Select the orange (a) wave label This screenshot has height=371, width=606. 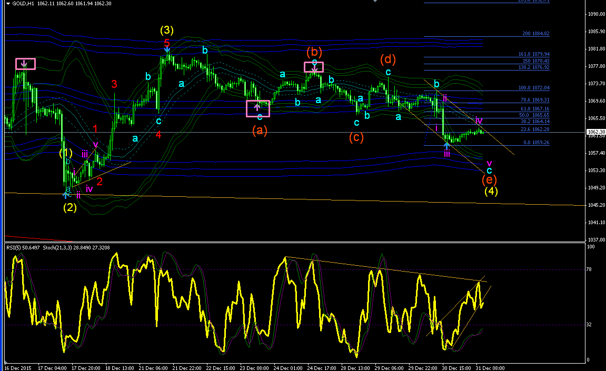[260, 131]
